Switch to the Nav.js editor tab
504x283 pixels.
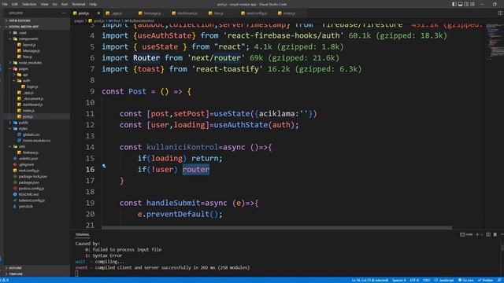click(x=219, y=13)
